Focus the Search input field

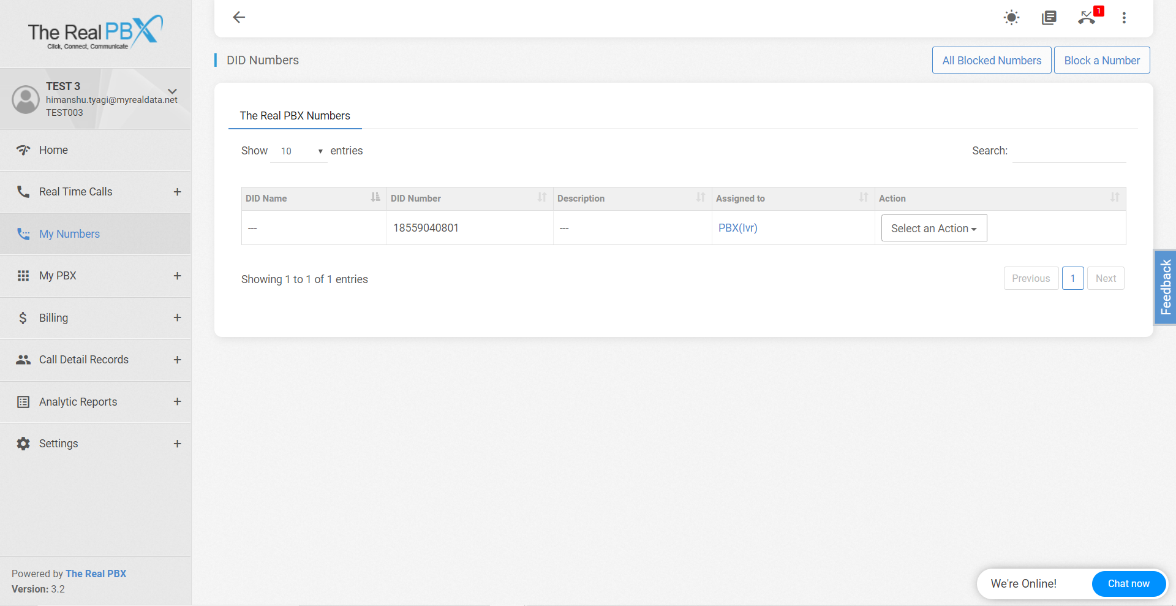coord(1069,151)
